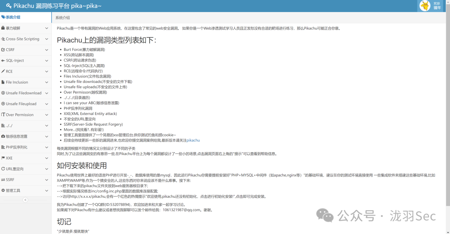The height and width of the screenshot is (234, 450).
Task: Expand the SQL-Inject chevron
Action: coord(47,60)
